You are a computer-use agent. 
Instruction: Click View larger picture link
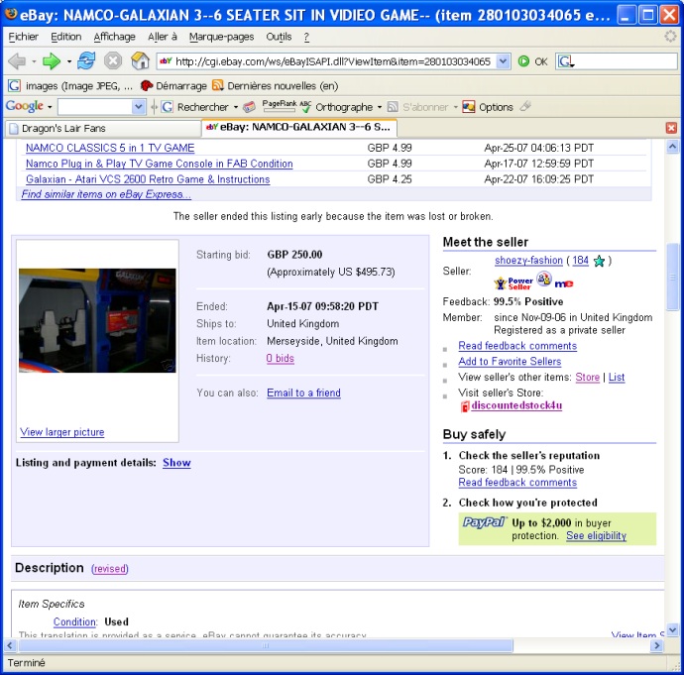[x=61, y=432]
